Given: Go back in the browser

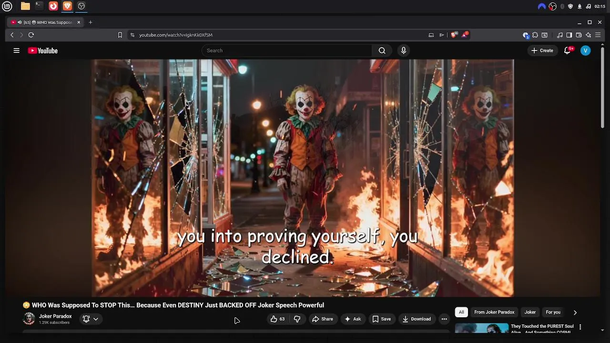Looking at the screenshot, I should pos(12,35).
